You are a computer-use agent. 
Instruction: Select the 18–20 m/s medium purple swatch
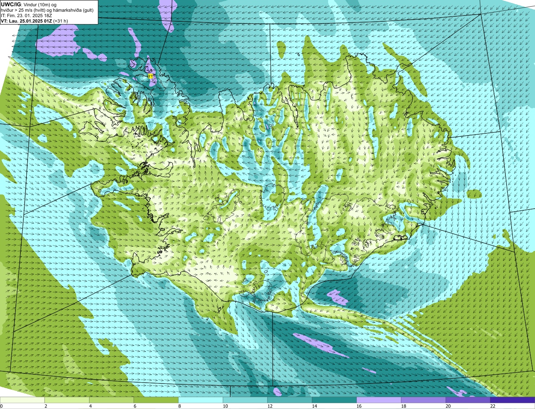[423, 400]
